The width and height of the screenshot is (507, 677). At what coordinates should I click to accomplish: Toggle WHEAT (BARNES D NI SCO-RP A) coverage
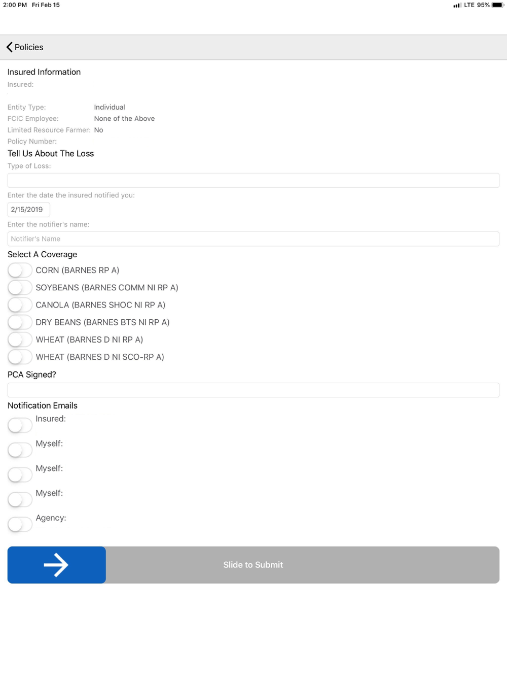coord(20,357)
